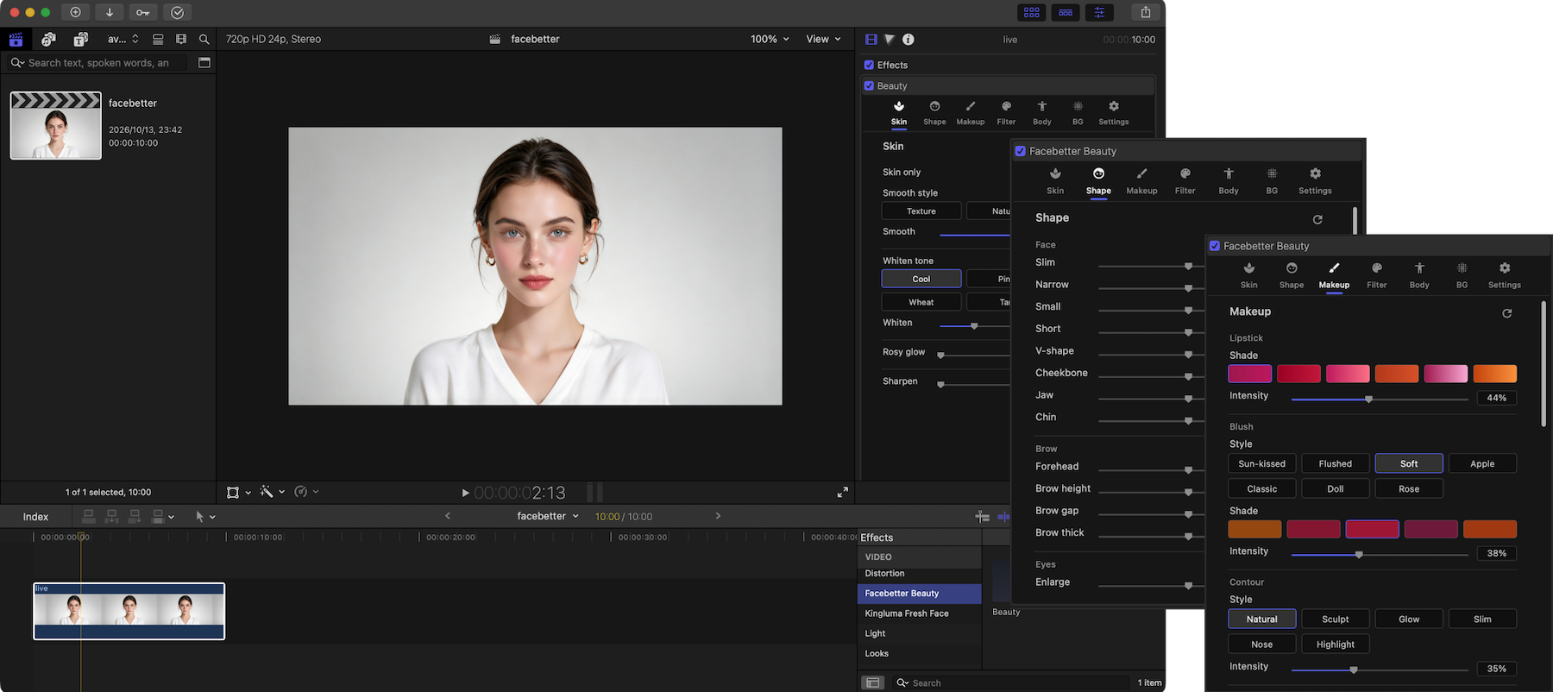This screenshot has height=692, width=1553.
Task: Show the info inspector icon
Action: (x=909, y=39)
